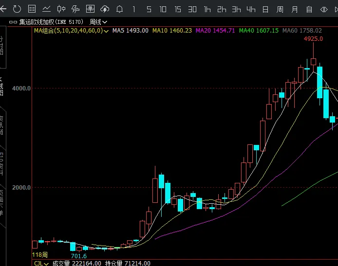Choose custom period (自)

pyautogui.click(x=309, y=9)
